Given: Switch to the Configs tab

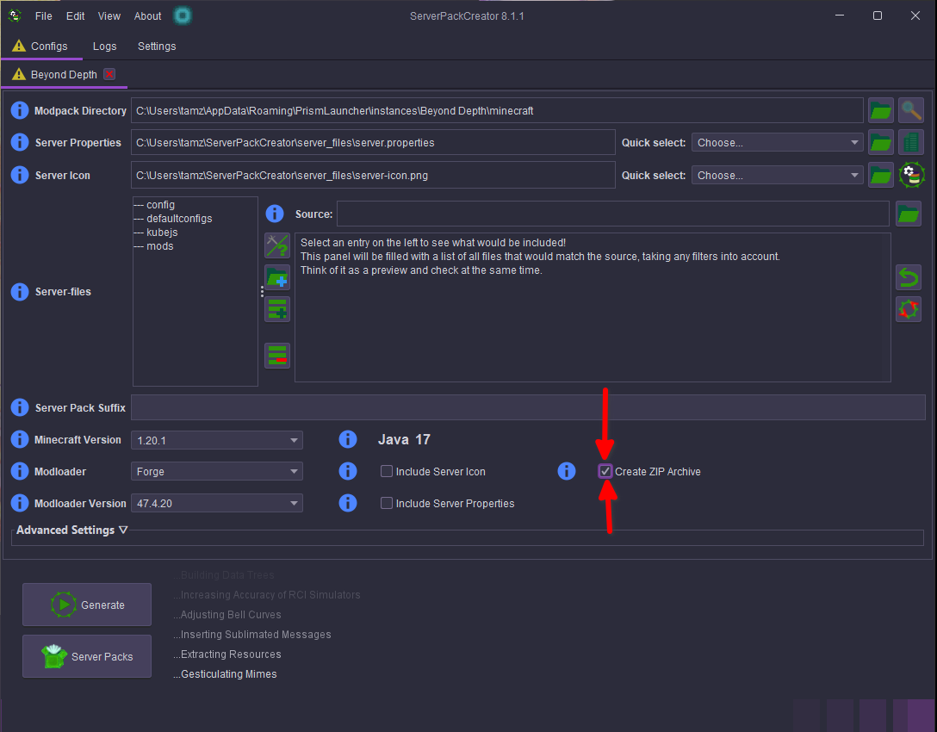Looking at the screenshot, I should coord(41,46).
